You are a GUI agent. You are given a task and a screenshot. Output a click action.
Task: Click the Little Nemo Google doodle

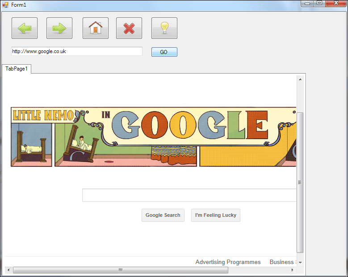coord(153,136)
